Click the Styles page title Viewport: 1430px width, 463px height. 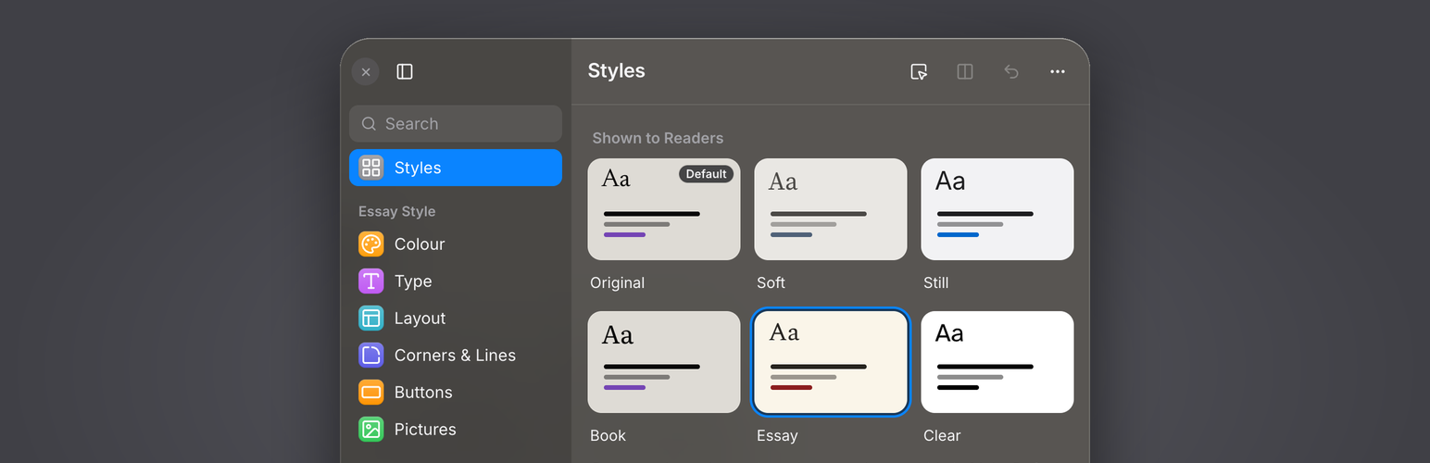point(616,70)
